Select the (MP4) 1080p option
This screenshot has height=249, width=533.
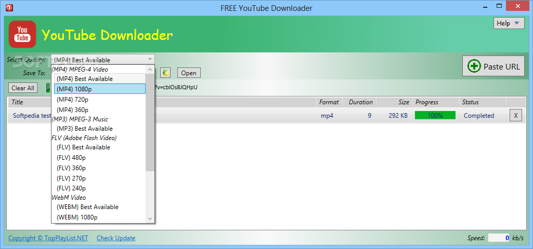click(x=100, y=89)
